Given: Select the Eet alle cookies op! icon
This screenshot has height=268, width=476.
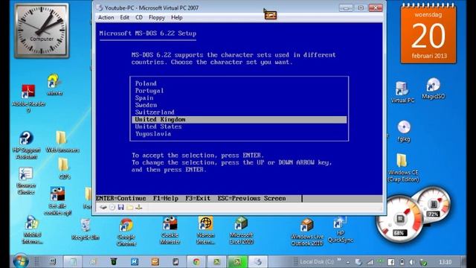Looking at the screenshot, I should 57,201.
